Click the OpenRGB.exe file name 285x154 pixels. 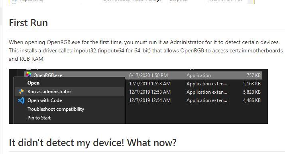click(x=48, y=75)
